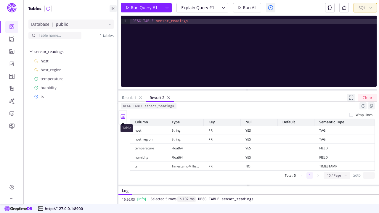The height and width of the screenshot is (213, 379).
Task: Open the data ingest folder icon
Action: tap(12, 51)
